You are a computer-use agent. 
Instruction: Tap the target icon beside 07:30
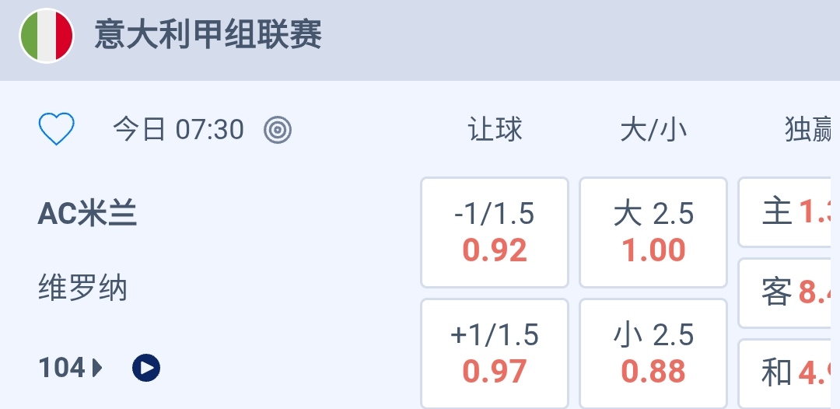(x=278, y=130)
